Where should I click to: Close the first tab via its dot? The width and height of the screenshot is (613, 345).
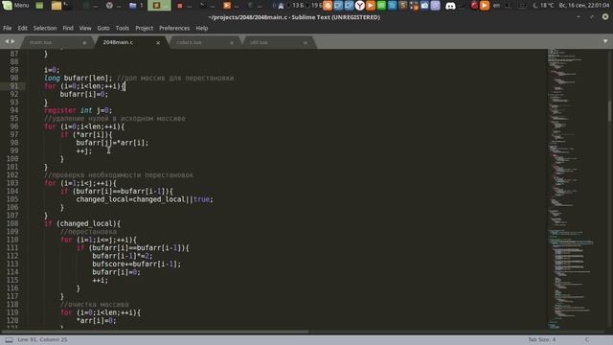tap(84, 42)
